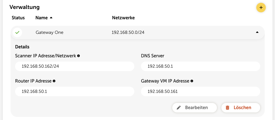The width and height of the screenshot is (275, 120).
Task: Click info icon beside Router IP Adresse
Action: pyautogui.click(x=54, y=81)
